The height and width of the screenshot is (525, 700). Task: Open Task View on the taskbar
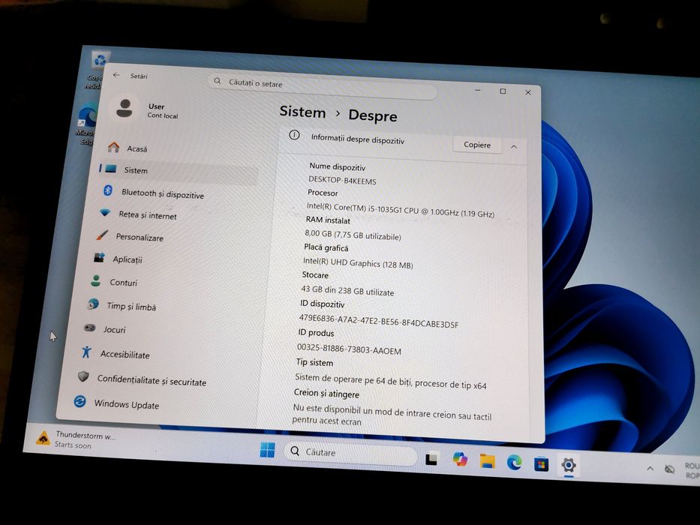click(431, 459)
